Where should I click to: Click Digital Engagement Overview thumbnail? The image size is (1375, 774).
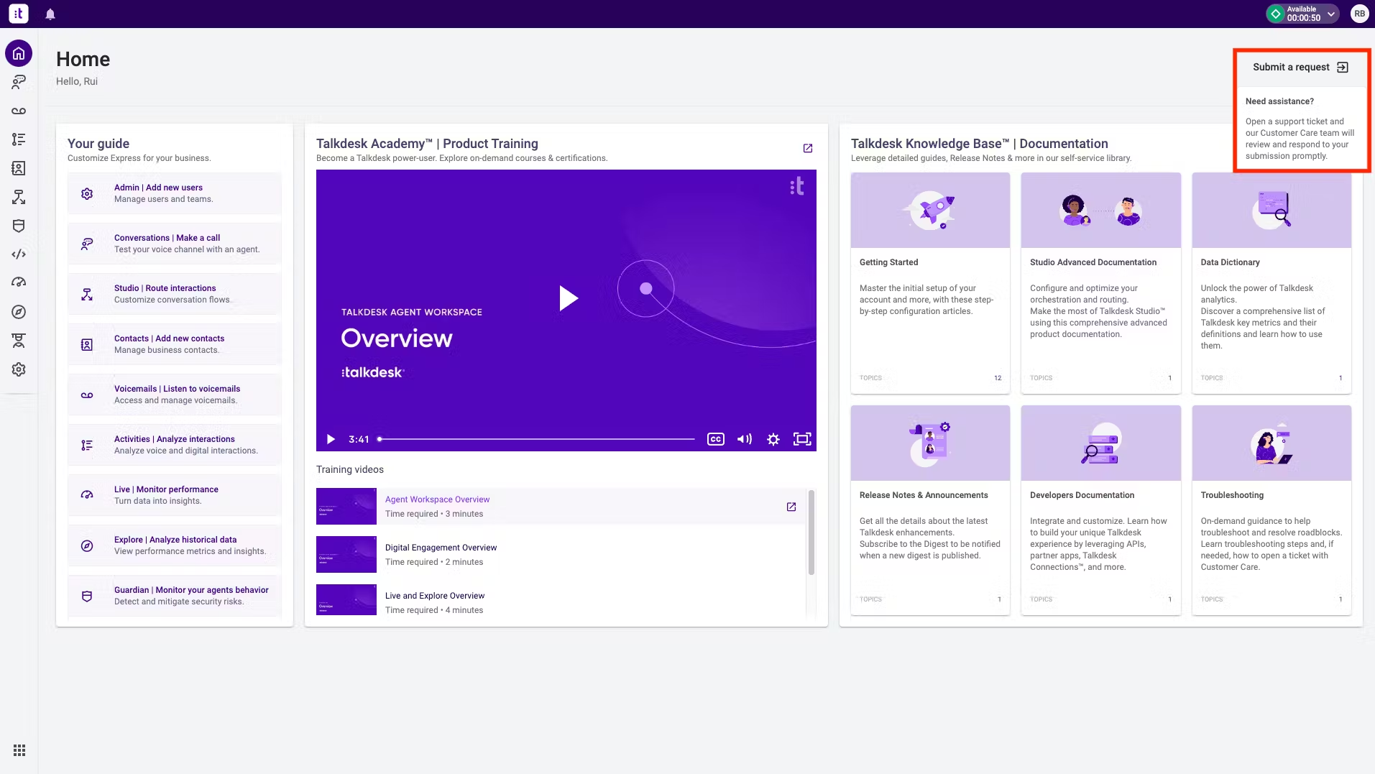[346, 555]
